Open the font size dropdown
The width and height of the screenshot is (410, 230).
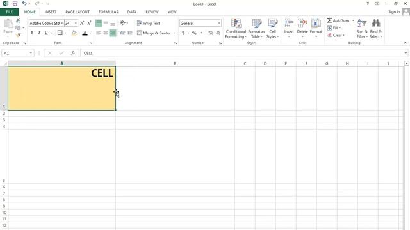(x=76, y=23)
